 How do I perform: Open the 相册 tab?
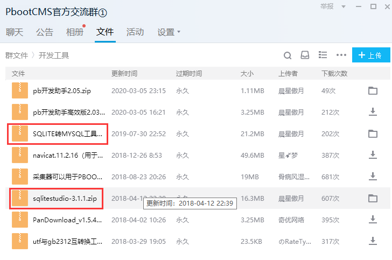pos(74,32)
